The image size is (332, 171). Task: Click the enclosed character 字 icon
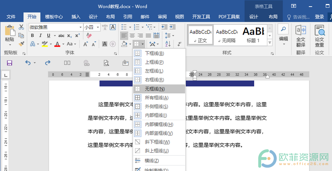tap(113, 44)
